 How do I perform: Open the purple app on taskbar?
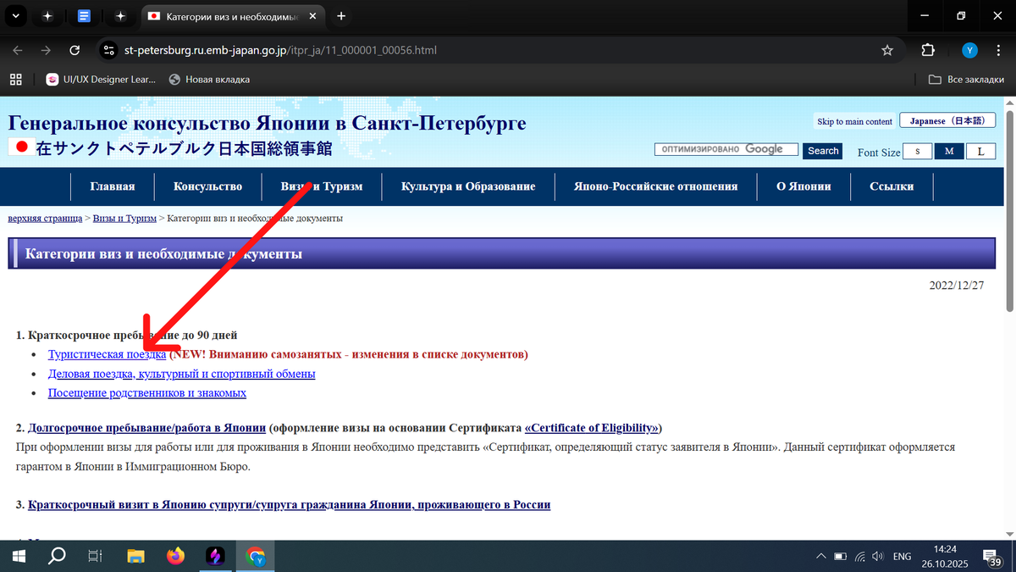[x=215, y=556]
